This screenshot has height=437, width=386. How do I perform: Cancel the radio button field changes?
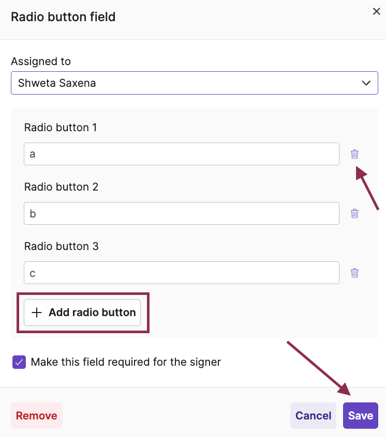(313, 416)
